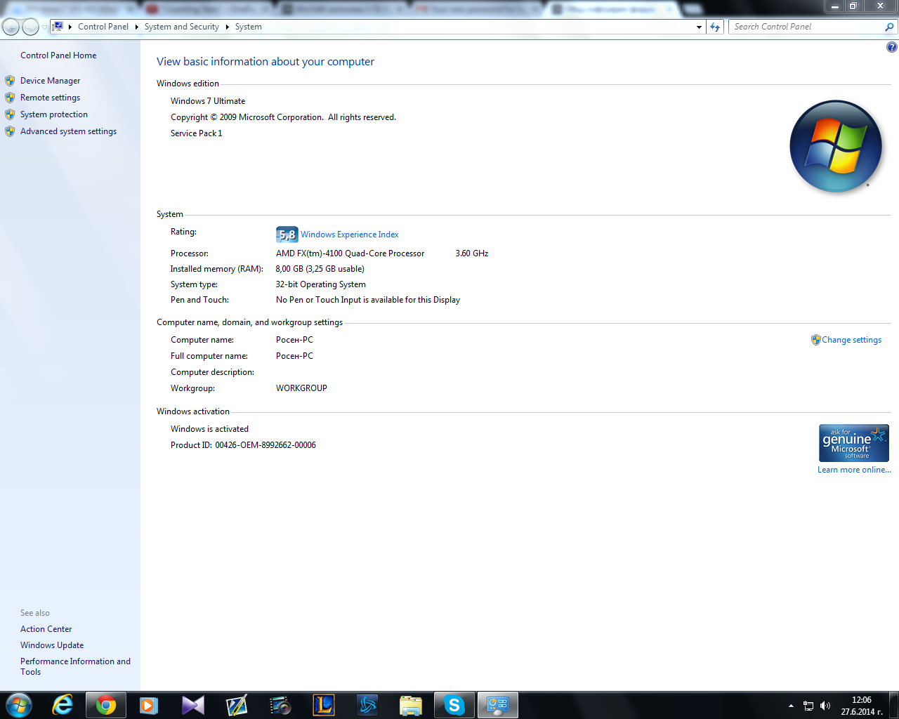Switch to Google Chrome on the taskbar
The image size is (899, 719).
pos(106,705)
